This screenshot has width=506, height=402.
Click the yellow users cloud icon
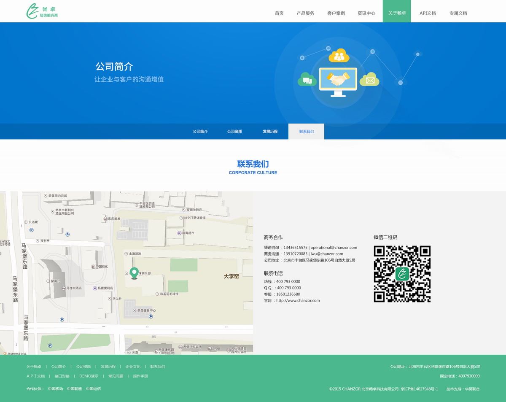[x=339, y=55]
